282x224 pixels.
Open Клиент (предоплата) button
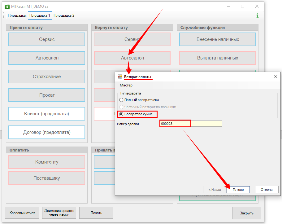point(47,114)
